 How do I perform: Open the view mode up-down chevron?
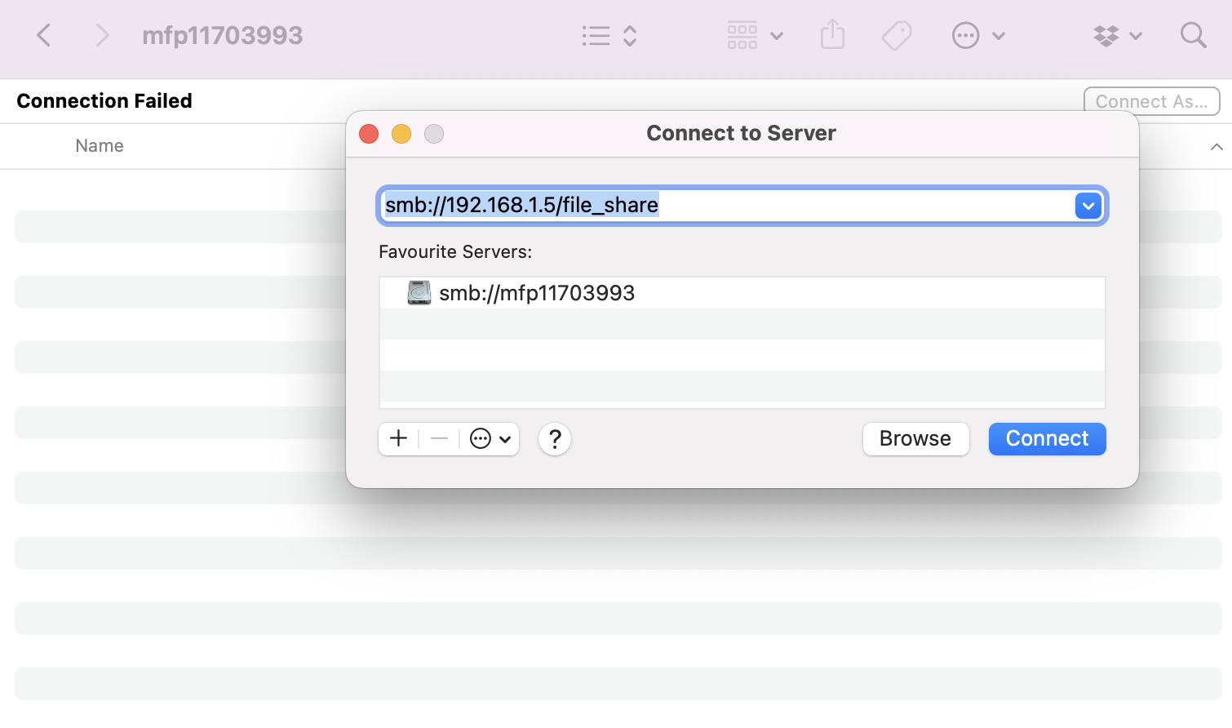(630, 36)
